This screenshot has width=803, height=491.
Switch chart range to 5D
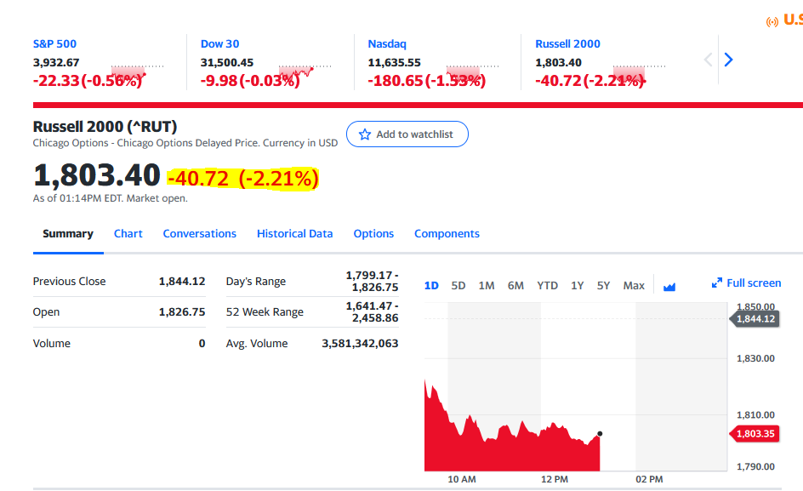[458, 285]
